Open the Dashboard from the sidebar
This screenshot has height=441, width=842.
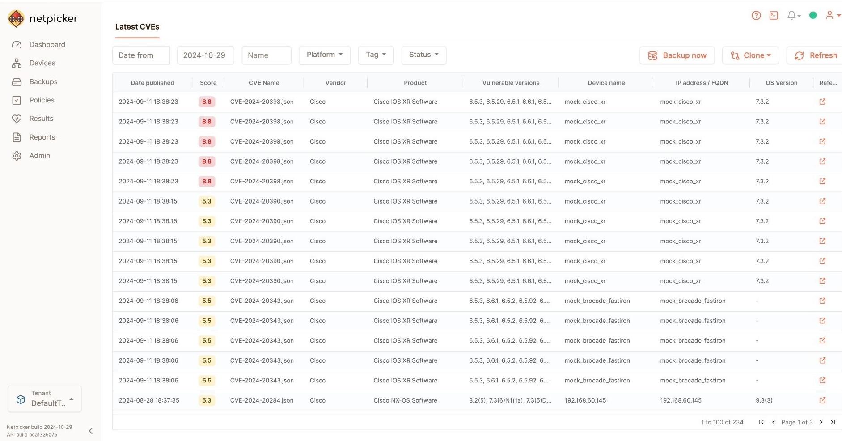point(47,44)
